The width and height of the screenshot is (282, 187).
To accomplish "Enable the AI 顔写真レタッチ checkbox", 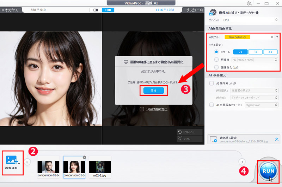I will pyautogui.click(x=212, y=84).
